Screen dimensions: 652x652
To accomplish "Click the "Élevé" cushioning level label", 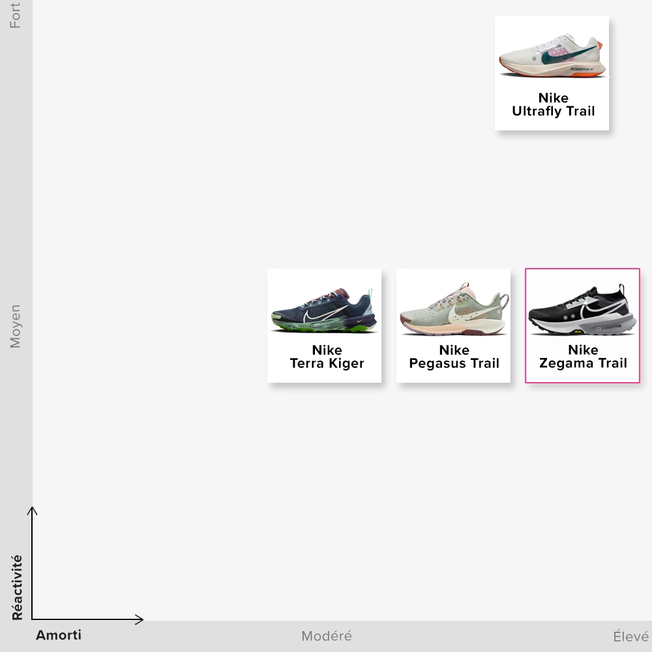I will 630,636.
